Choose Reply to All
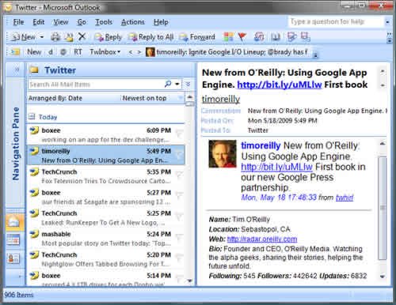The width and height of the screenshot is (396, 305). (x=151, y=37)
